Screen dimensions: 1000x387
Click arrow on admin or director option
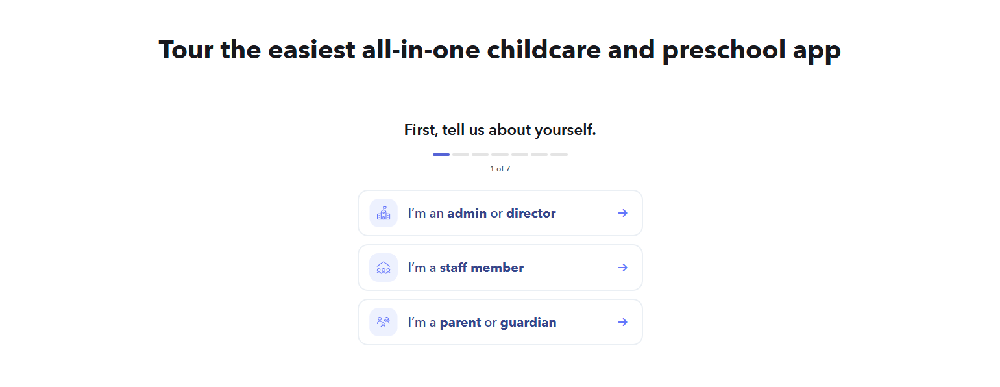point(622,213)
